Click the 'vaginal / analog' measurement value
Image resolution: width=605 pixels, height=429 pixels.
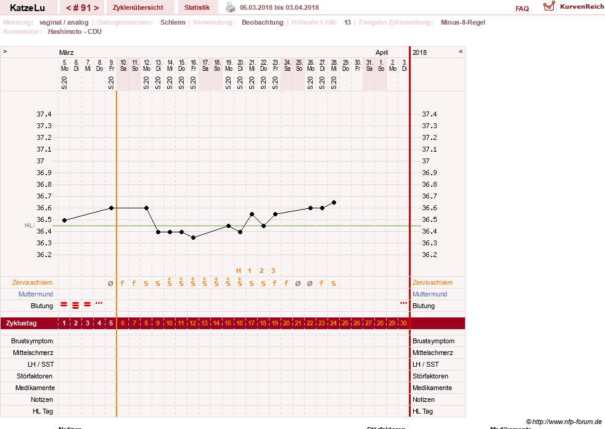pyautogui.click(x=64, y=22)
